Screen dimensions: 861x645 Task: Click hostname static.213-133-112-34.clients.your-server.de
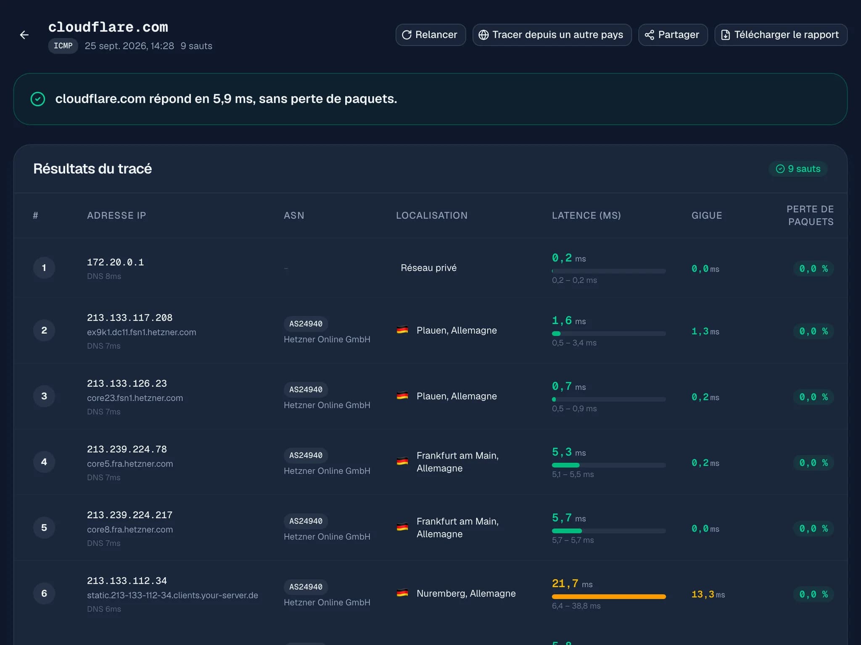pos(172,595)
